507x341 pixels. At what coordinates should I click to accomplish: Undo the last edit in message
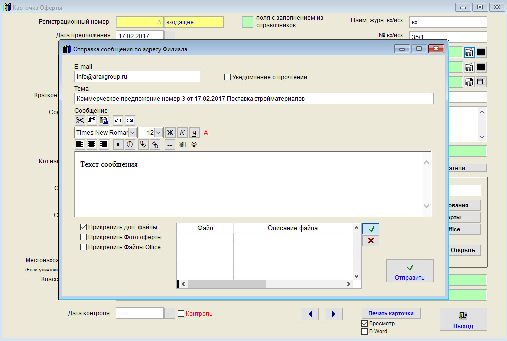[118, 120]
